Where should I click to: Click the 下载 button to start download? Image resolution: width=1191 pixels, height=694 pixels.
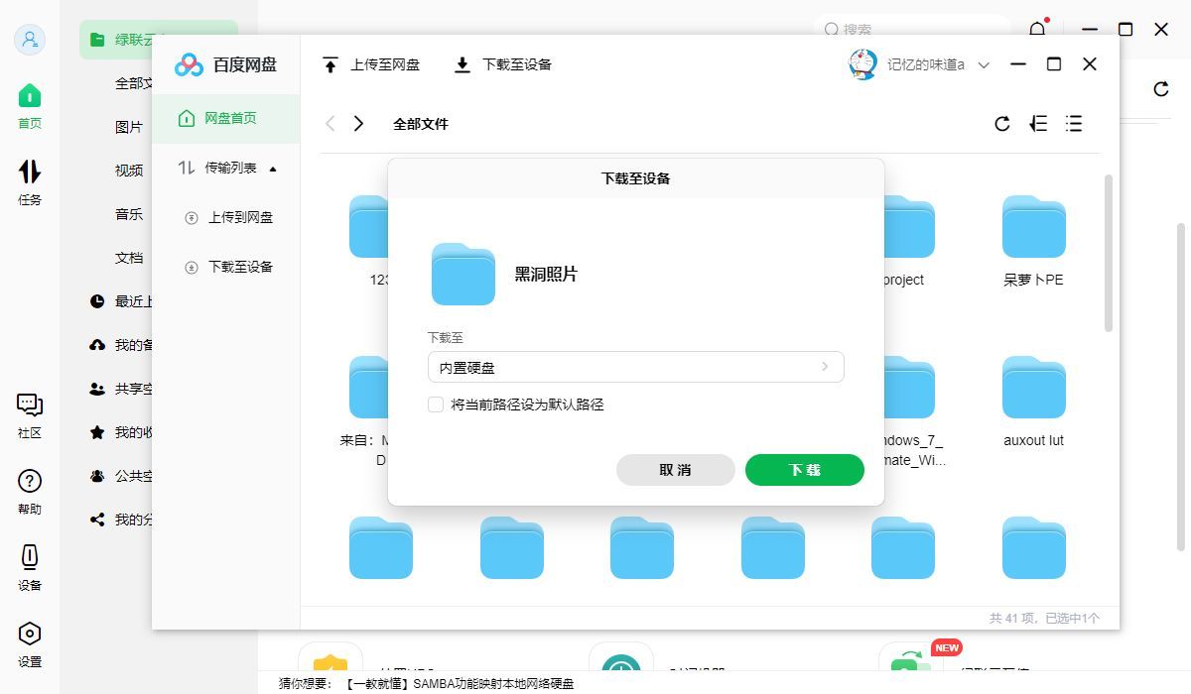(x=804, y=469)
